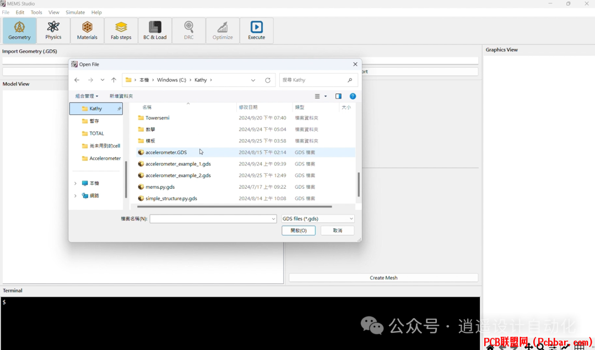Open the File menu
Viewport: 595px width, 350px height.
(6, 13)
